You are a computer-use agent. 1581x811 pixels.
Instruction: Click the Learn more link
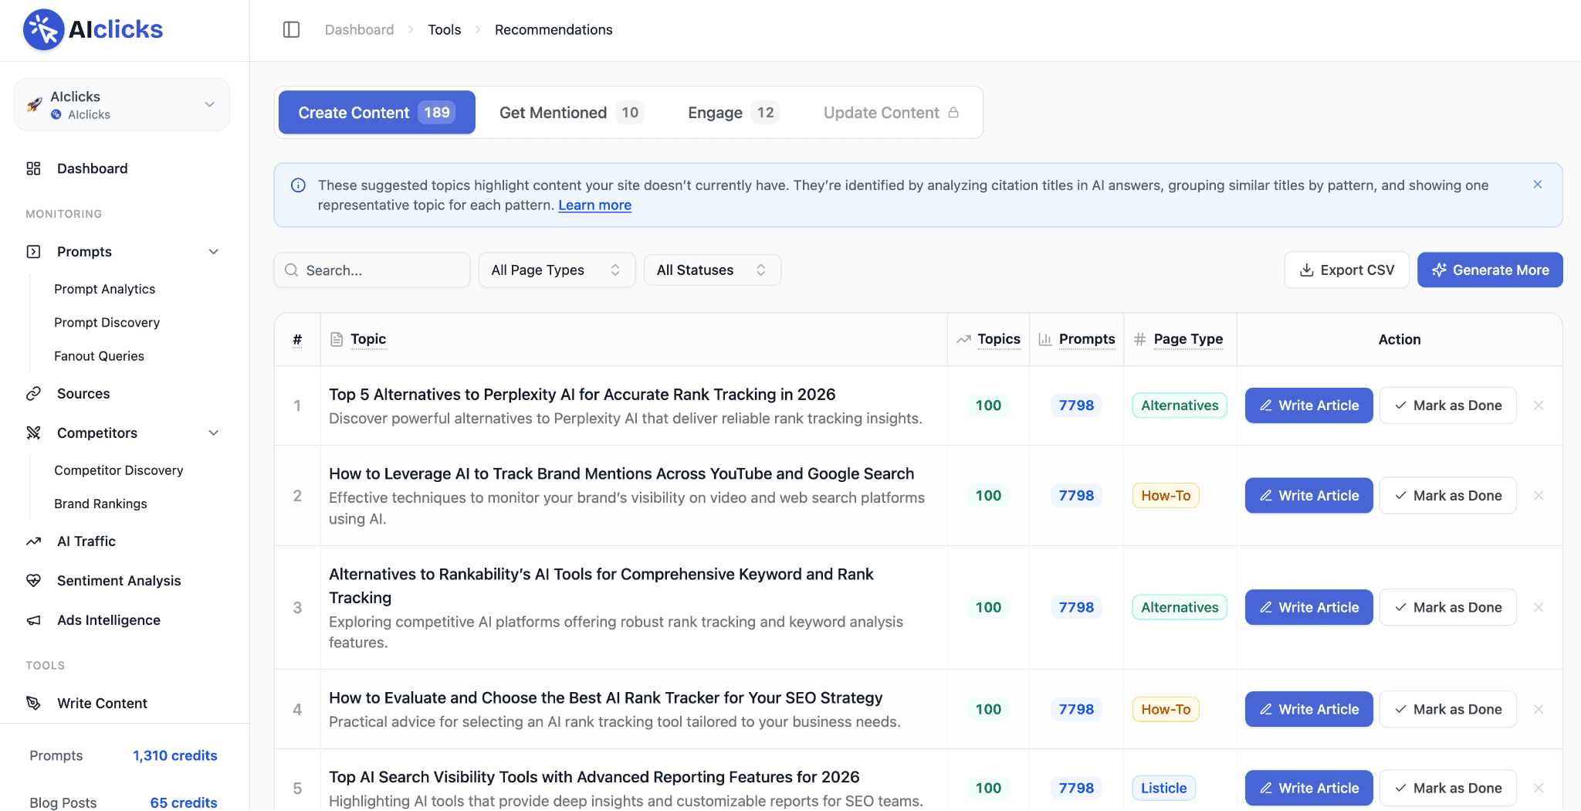594,205
